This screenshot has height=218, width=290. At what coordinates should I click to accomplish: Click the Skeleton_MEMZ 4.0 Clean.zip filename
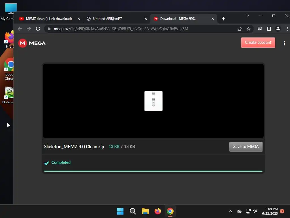[x=74, y=147]
